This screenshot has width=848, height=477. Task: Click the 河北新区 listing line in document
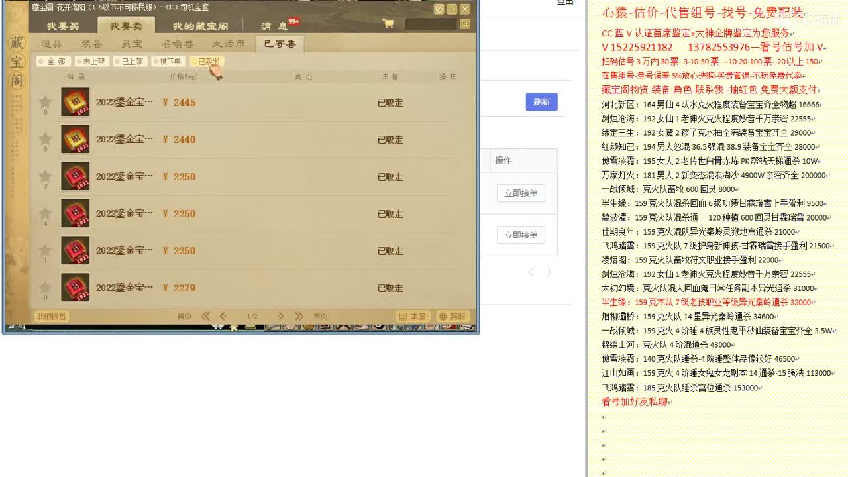[712, 105]
